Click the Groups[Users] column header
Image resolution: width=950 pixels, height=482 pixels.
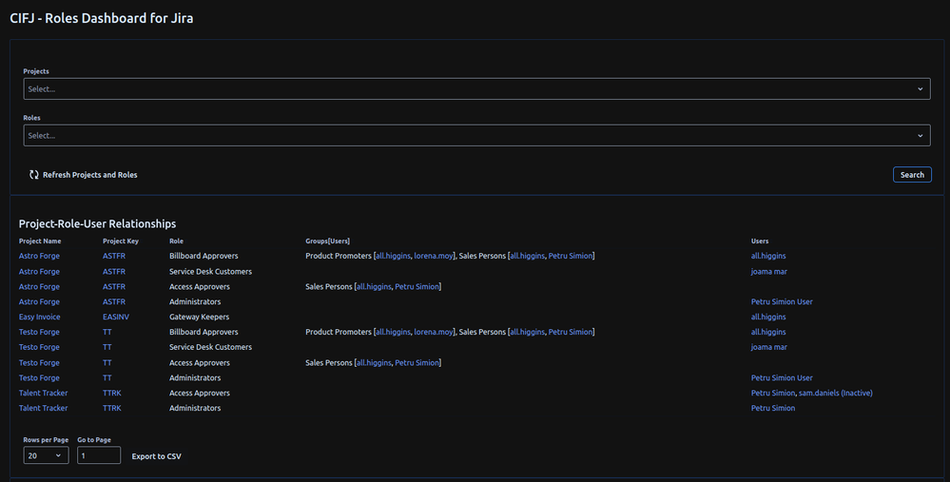tap(328, 241)
